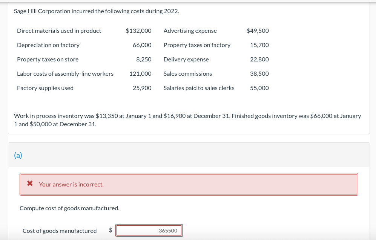Click the 8,250 value
This screenshot has width=376, height=240.
[144, 60]
